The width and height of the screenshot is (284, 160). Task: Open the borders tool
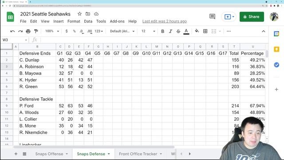click(x=205, y=31)
